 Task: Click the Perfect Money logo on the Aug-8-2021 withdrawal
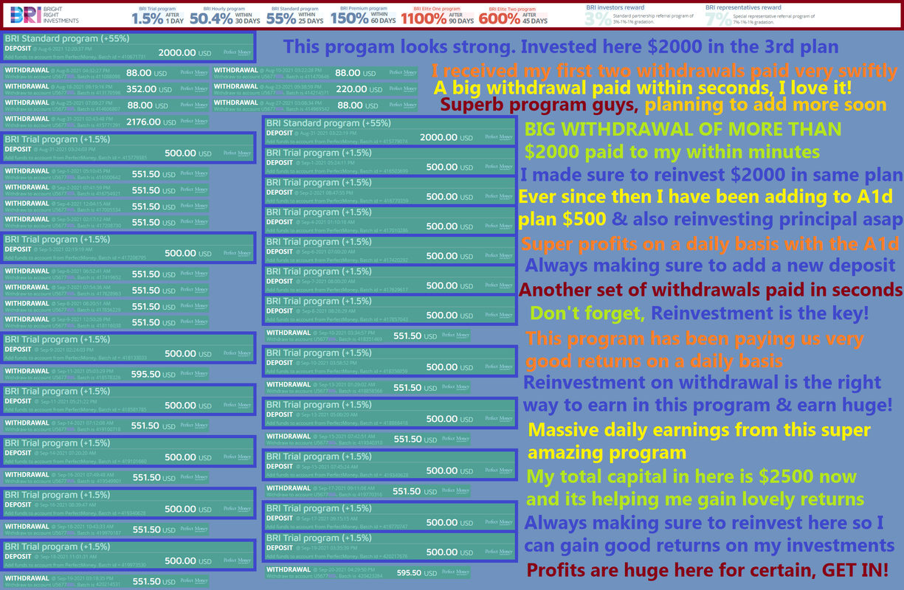[x=194, y=73]
